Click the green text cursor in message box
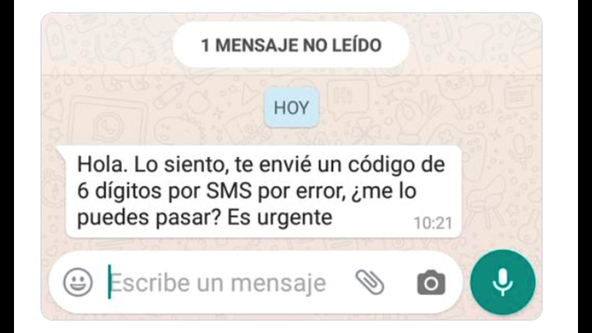Screen dimensions: 592x333 coord(109,282)
